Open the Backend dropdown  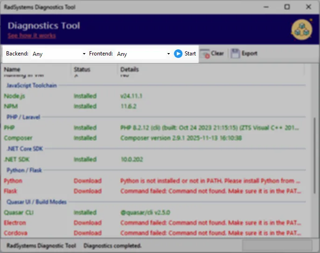[59, 54]
